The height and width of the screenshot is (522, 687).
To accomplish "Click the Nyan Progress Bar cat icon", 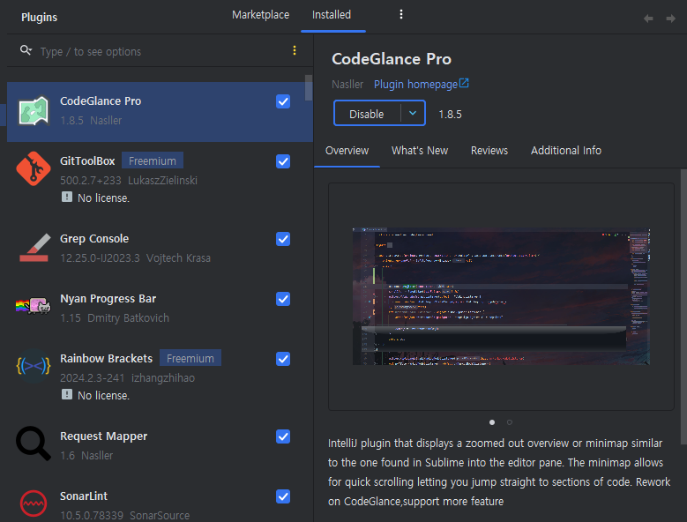I will (x=34, y=305).
